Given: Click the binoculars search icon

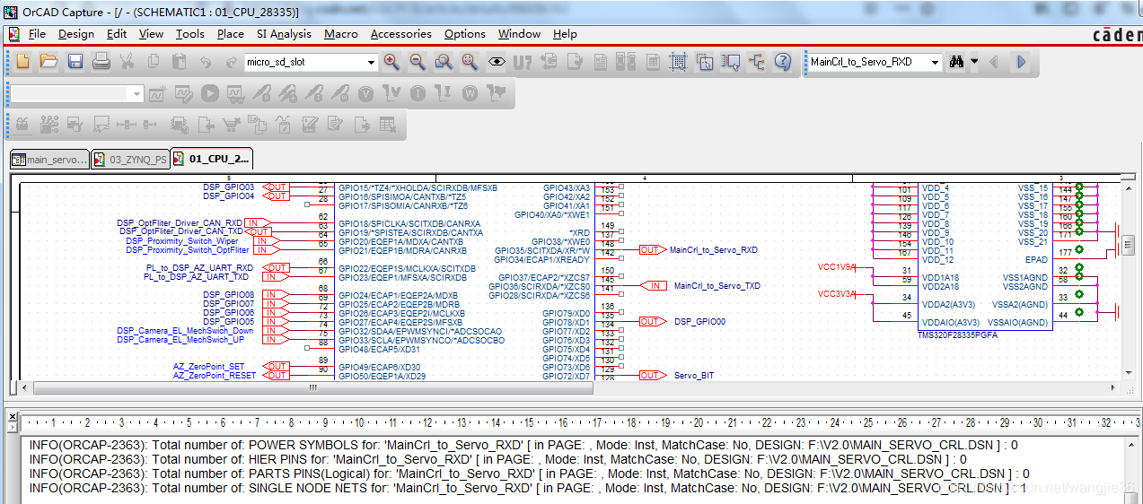Looking at the screenshot, I should tap(956, 62).
